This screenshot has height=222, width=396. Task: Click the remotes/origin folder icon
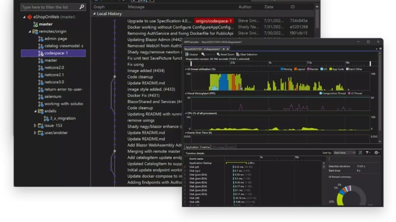click(x=35, y=31)
